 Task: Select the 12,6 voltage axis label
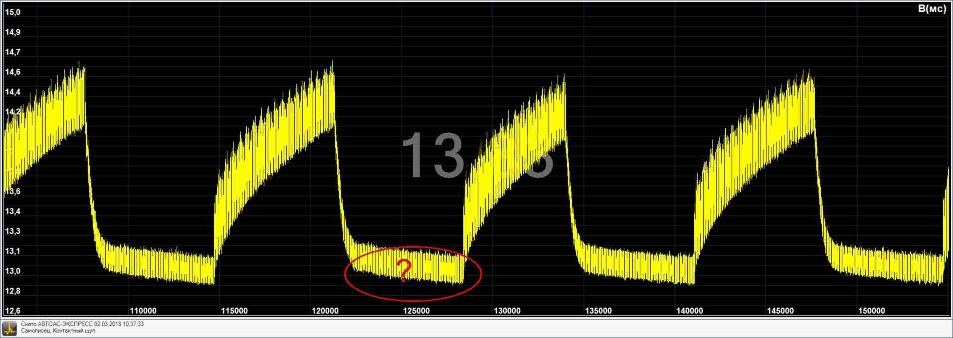point(12,311)
